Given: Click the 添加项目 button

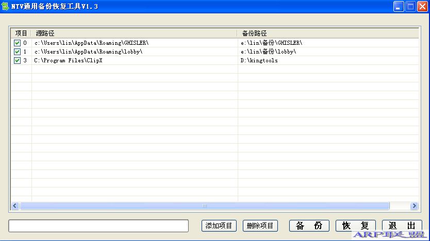Looking at the screenshot, I should 219,226.
